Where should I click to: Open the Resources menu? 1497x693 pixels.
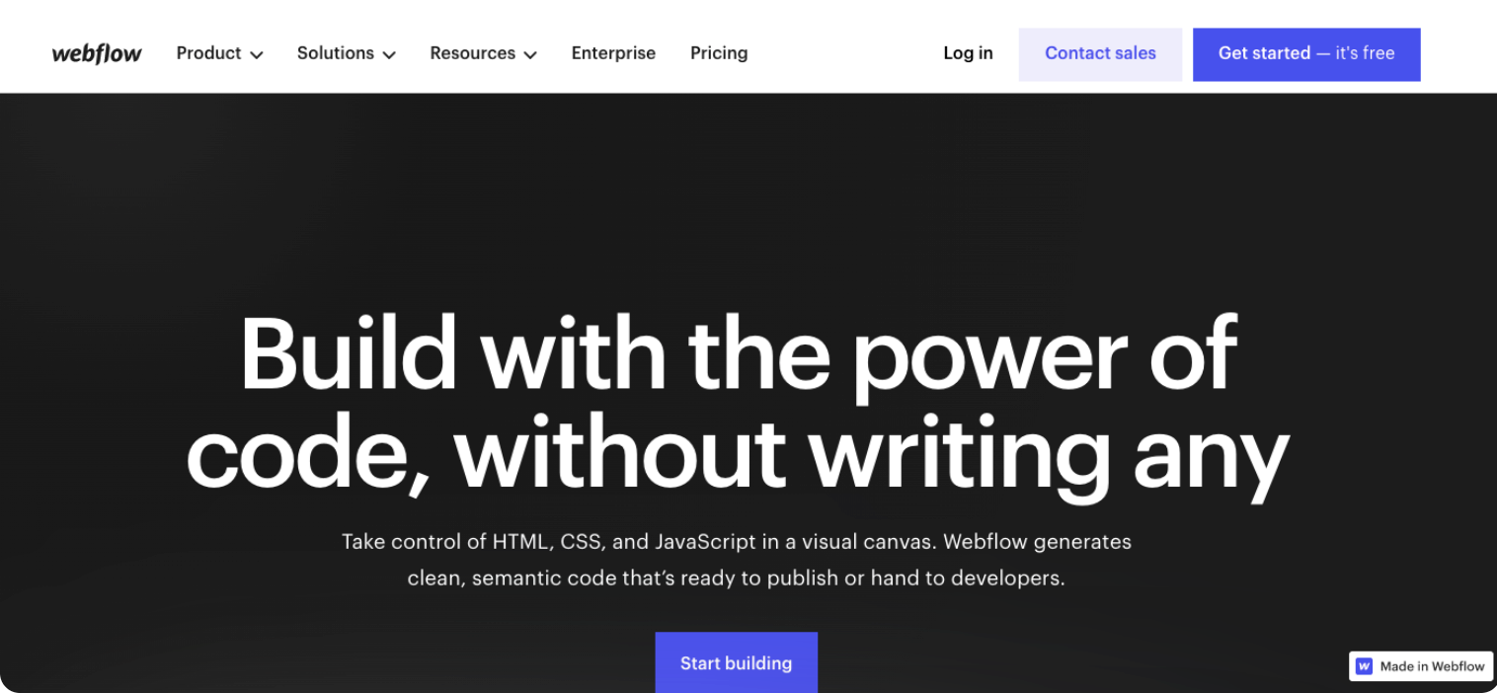(x=484, y=53)
